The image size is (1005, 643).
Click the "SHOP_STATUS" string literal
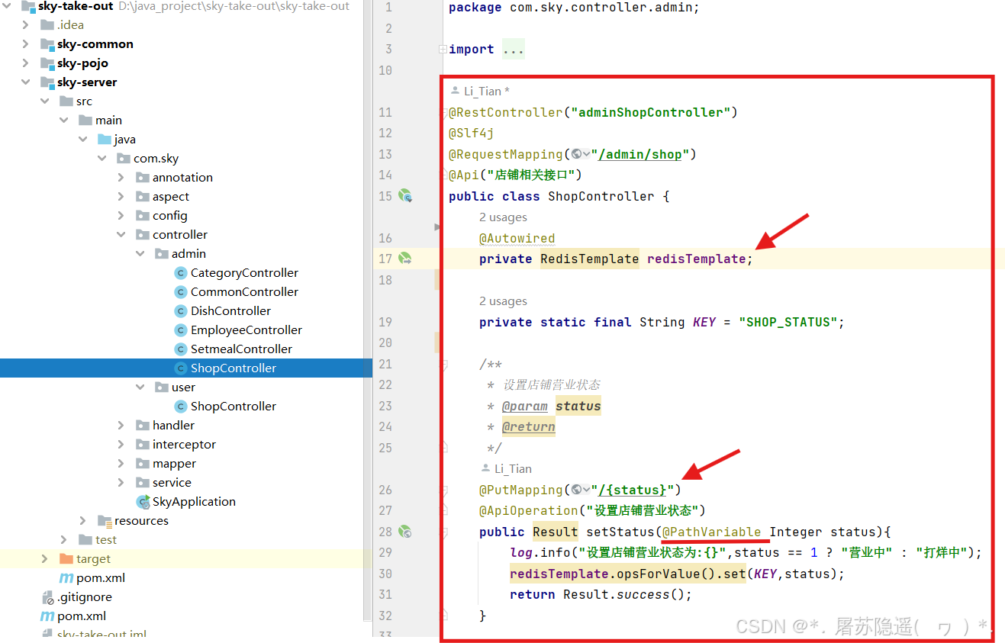788,322
